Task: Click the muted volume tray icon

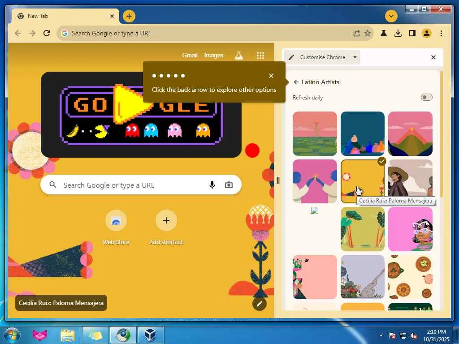Action: pos(414,336)
